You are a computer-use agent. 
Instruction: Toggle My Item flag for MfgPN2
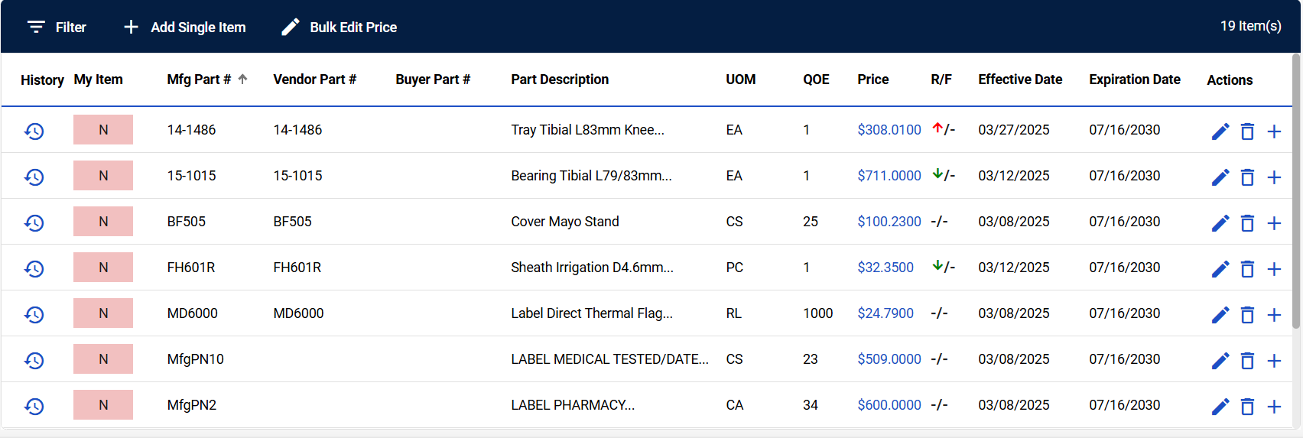(x=103, y=405)
